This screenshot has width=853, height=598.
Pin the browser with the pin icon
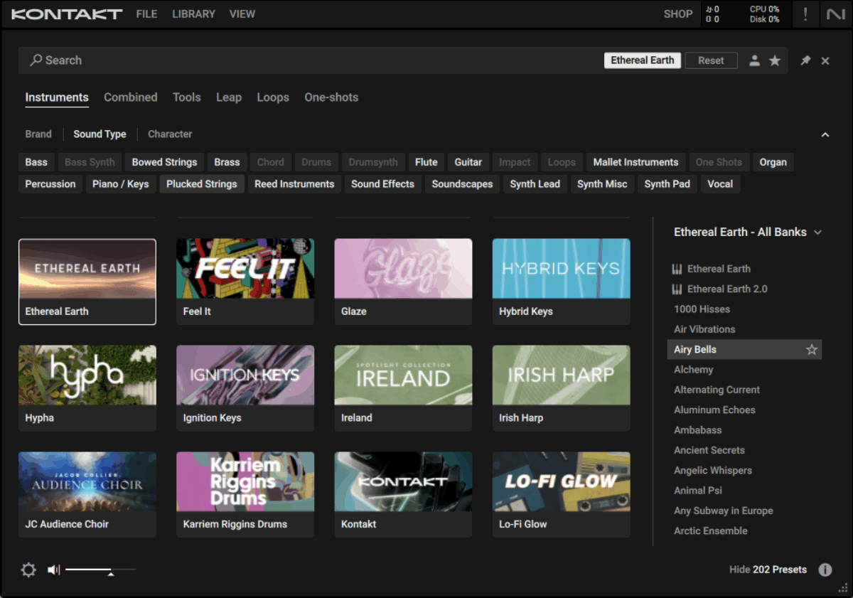(805, 61)
